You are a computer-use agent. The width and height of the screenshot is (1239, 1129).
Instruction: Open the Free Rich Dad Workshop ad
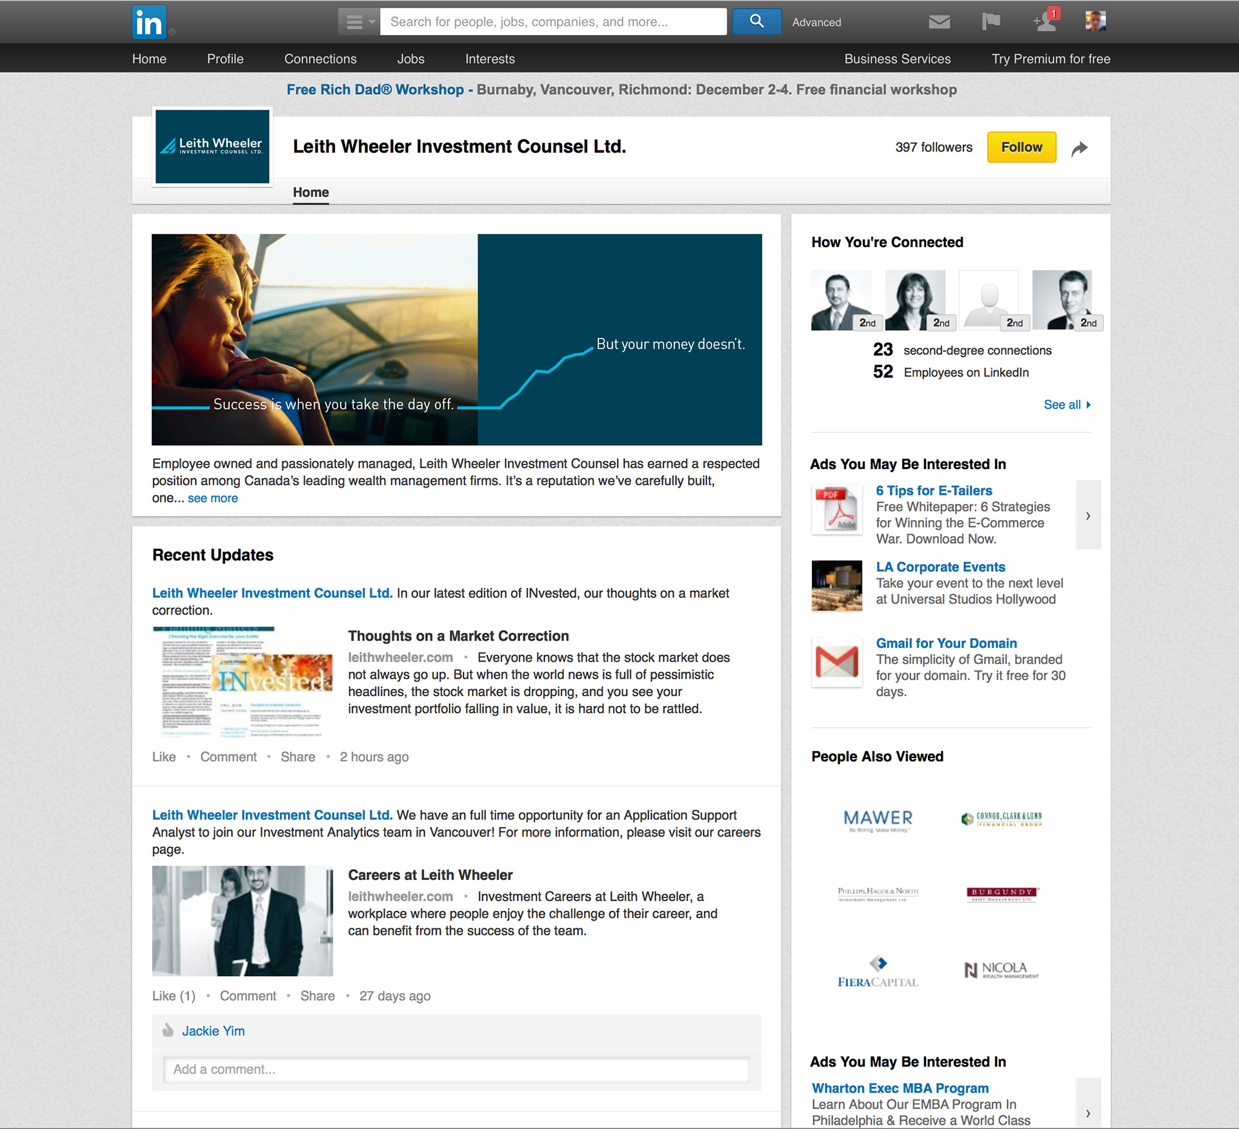pyautogui.click(x=375, y=90)
